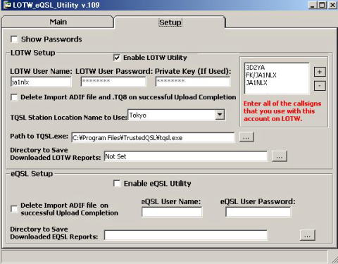Screen dimensions: 338x264
Task: Check Enable eQSL Utility
Action: 117,183
